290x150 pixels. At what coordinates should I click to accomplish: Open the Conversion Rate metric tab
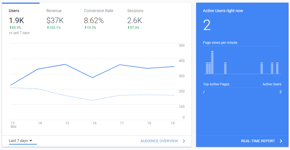[98, 11]
